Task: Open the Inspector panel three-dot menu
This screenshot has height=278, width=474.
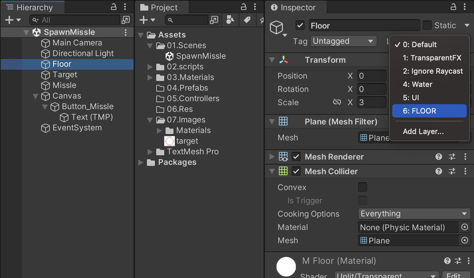Action: pyautogui.click(x=465, y=7)
